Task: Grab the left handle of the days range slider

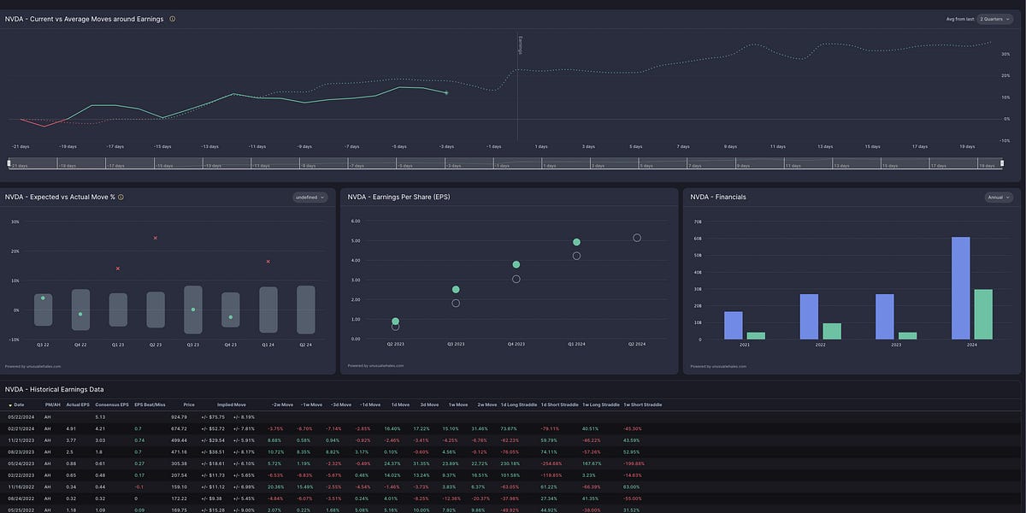Action: pos(9,162)
